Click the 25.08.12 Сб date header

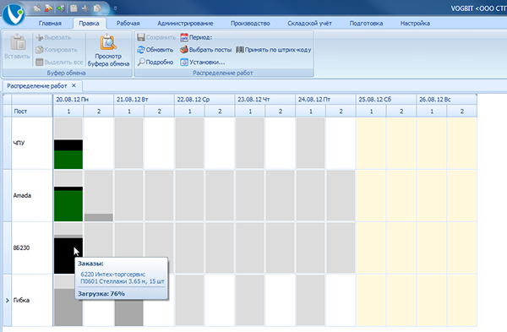click(386, 99)
